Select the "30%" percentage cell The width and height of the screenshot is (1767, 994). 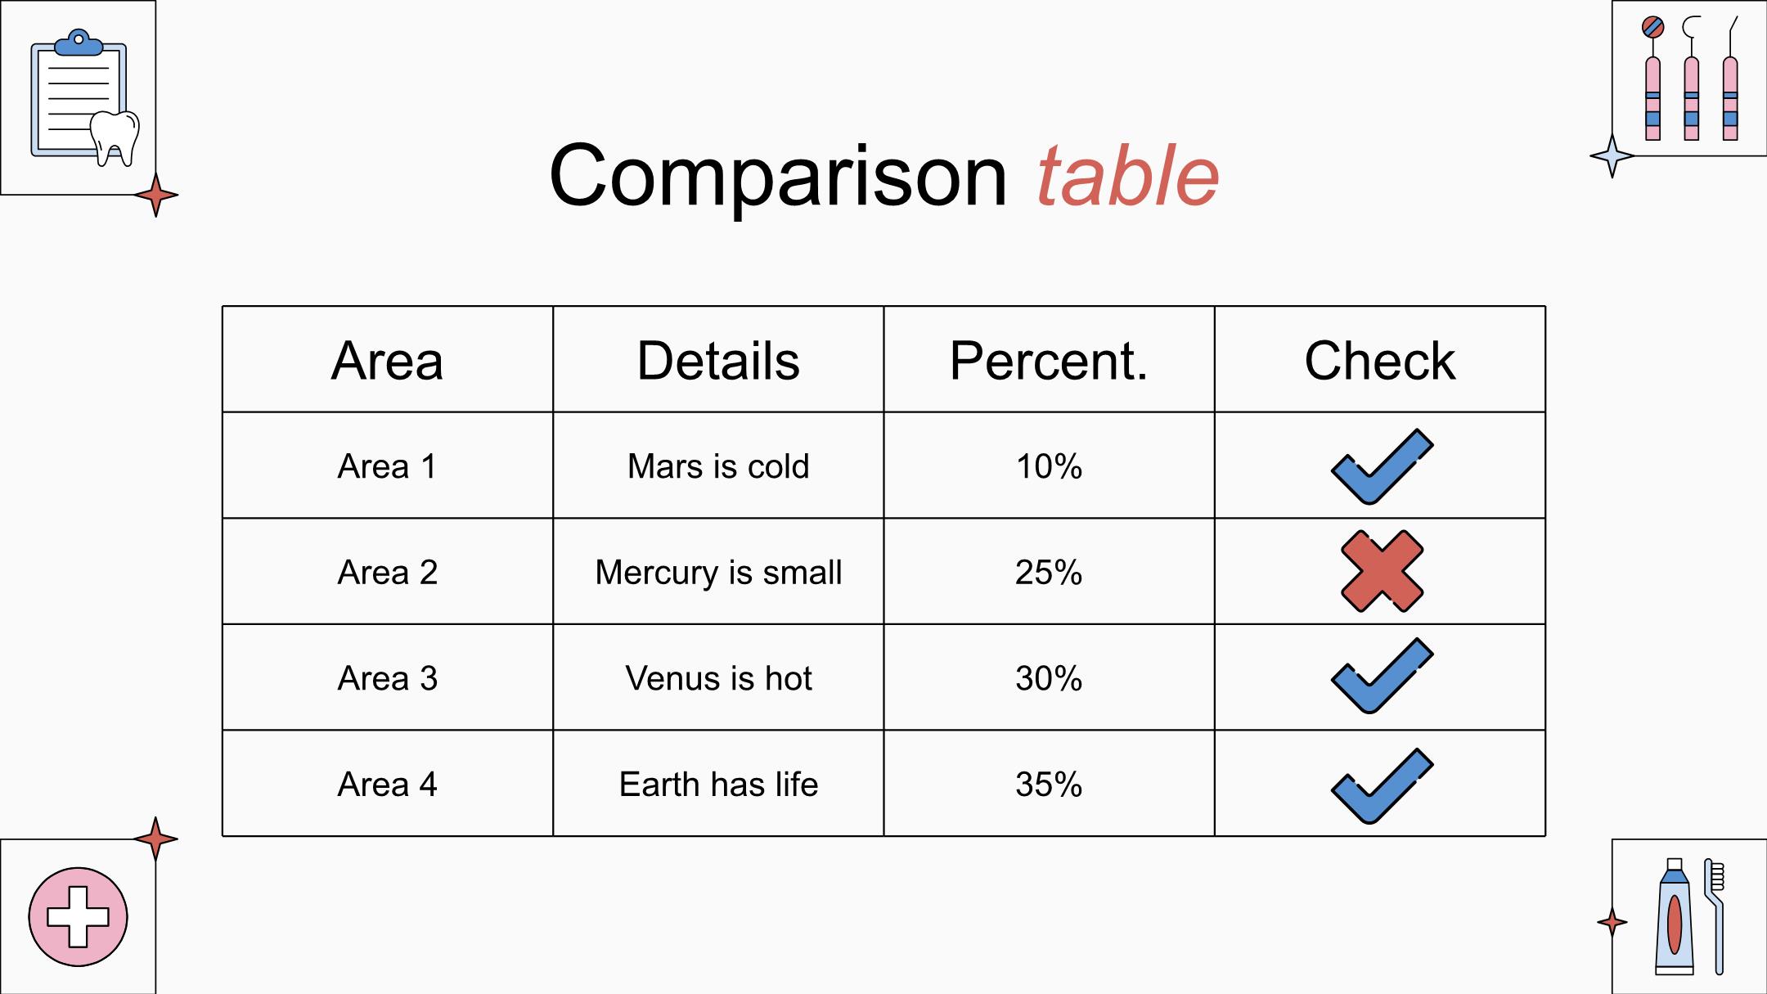[x=1049, y=678]
